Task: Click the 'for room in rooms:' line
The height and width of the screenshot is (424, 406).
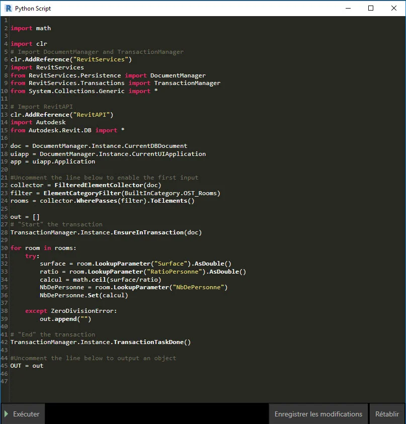Action: pos(43,248)
